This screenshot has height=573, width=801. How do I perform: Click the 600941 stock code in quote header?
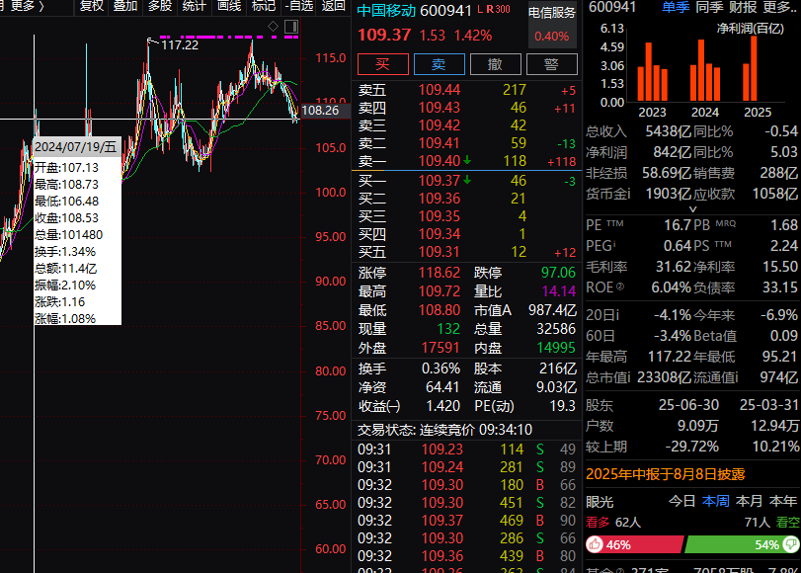(x=446, y=10)
